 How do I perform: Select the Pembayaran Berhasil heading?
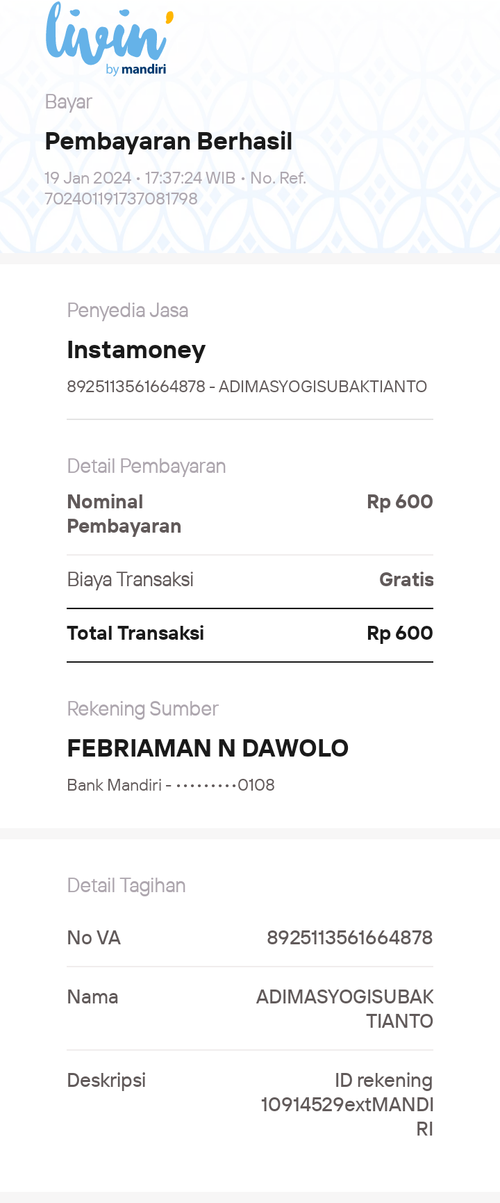click(x=169, y=142)
